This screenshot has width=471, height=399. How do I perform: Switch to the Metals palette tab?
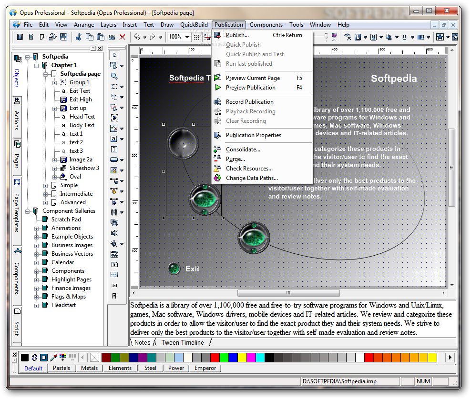click(89, 368)
